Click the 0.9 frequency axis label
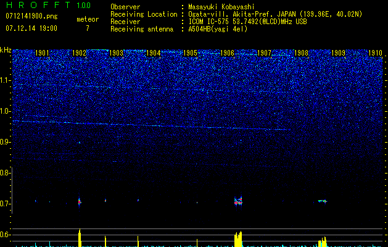The height and width of the screenshot is (247, 388). pyautogui.click(x=6, y=142)
